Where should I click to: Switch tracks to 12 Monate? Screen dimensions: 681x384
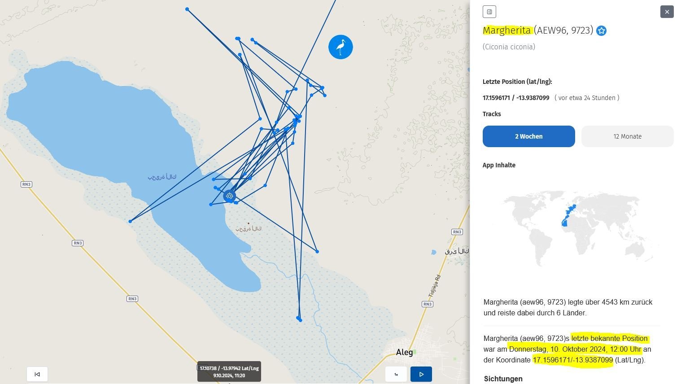click(627, 136)
